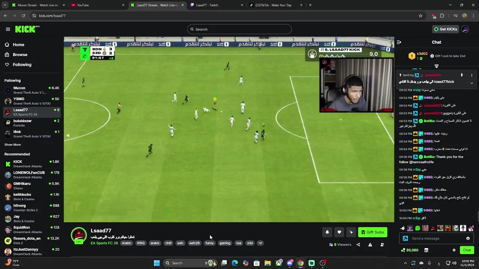Switch to YouTube browser tab

point(97,5)
